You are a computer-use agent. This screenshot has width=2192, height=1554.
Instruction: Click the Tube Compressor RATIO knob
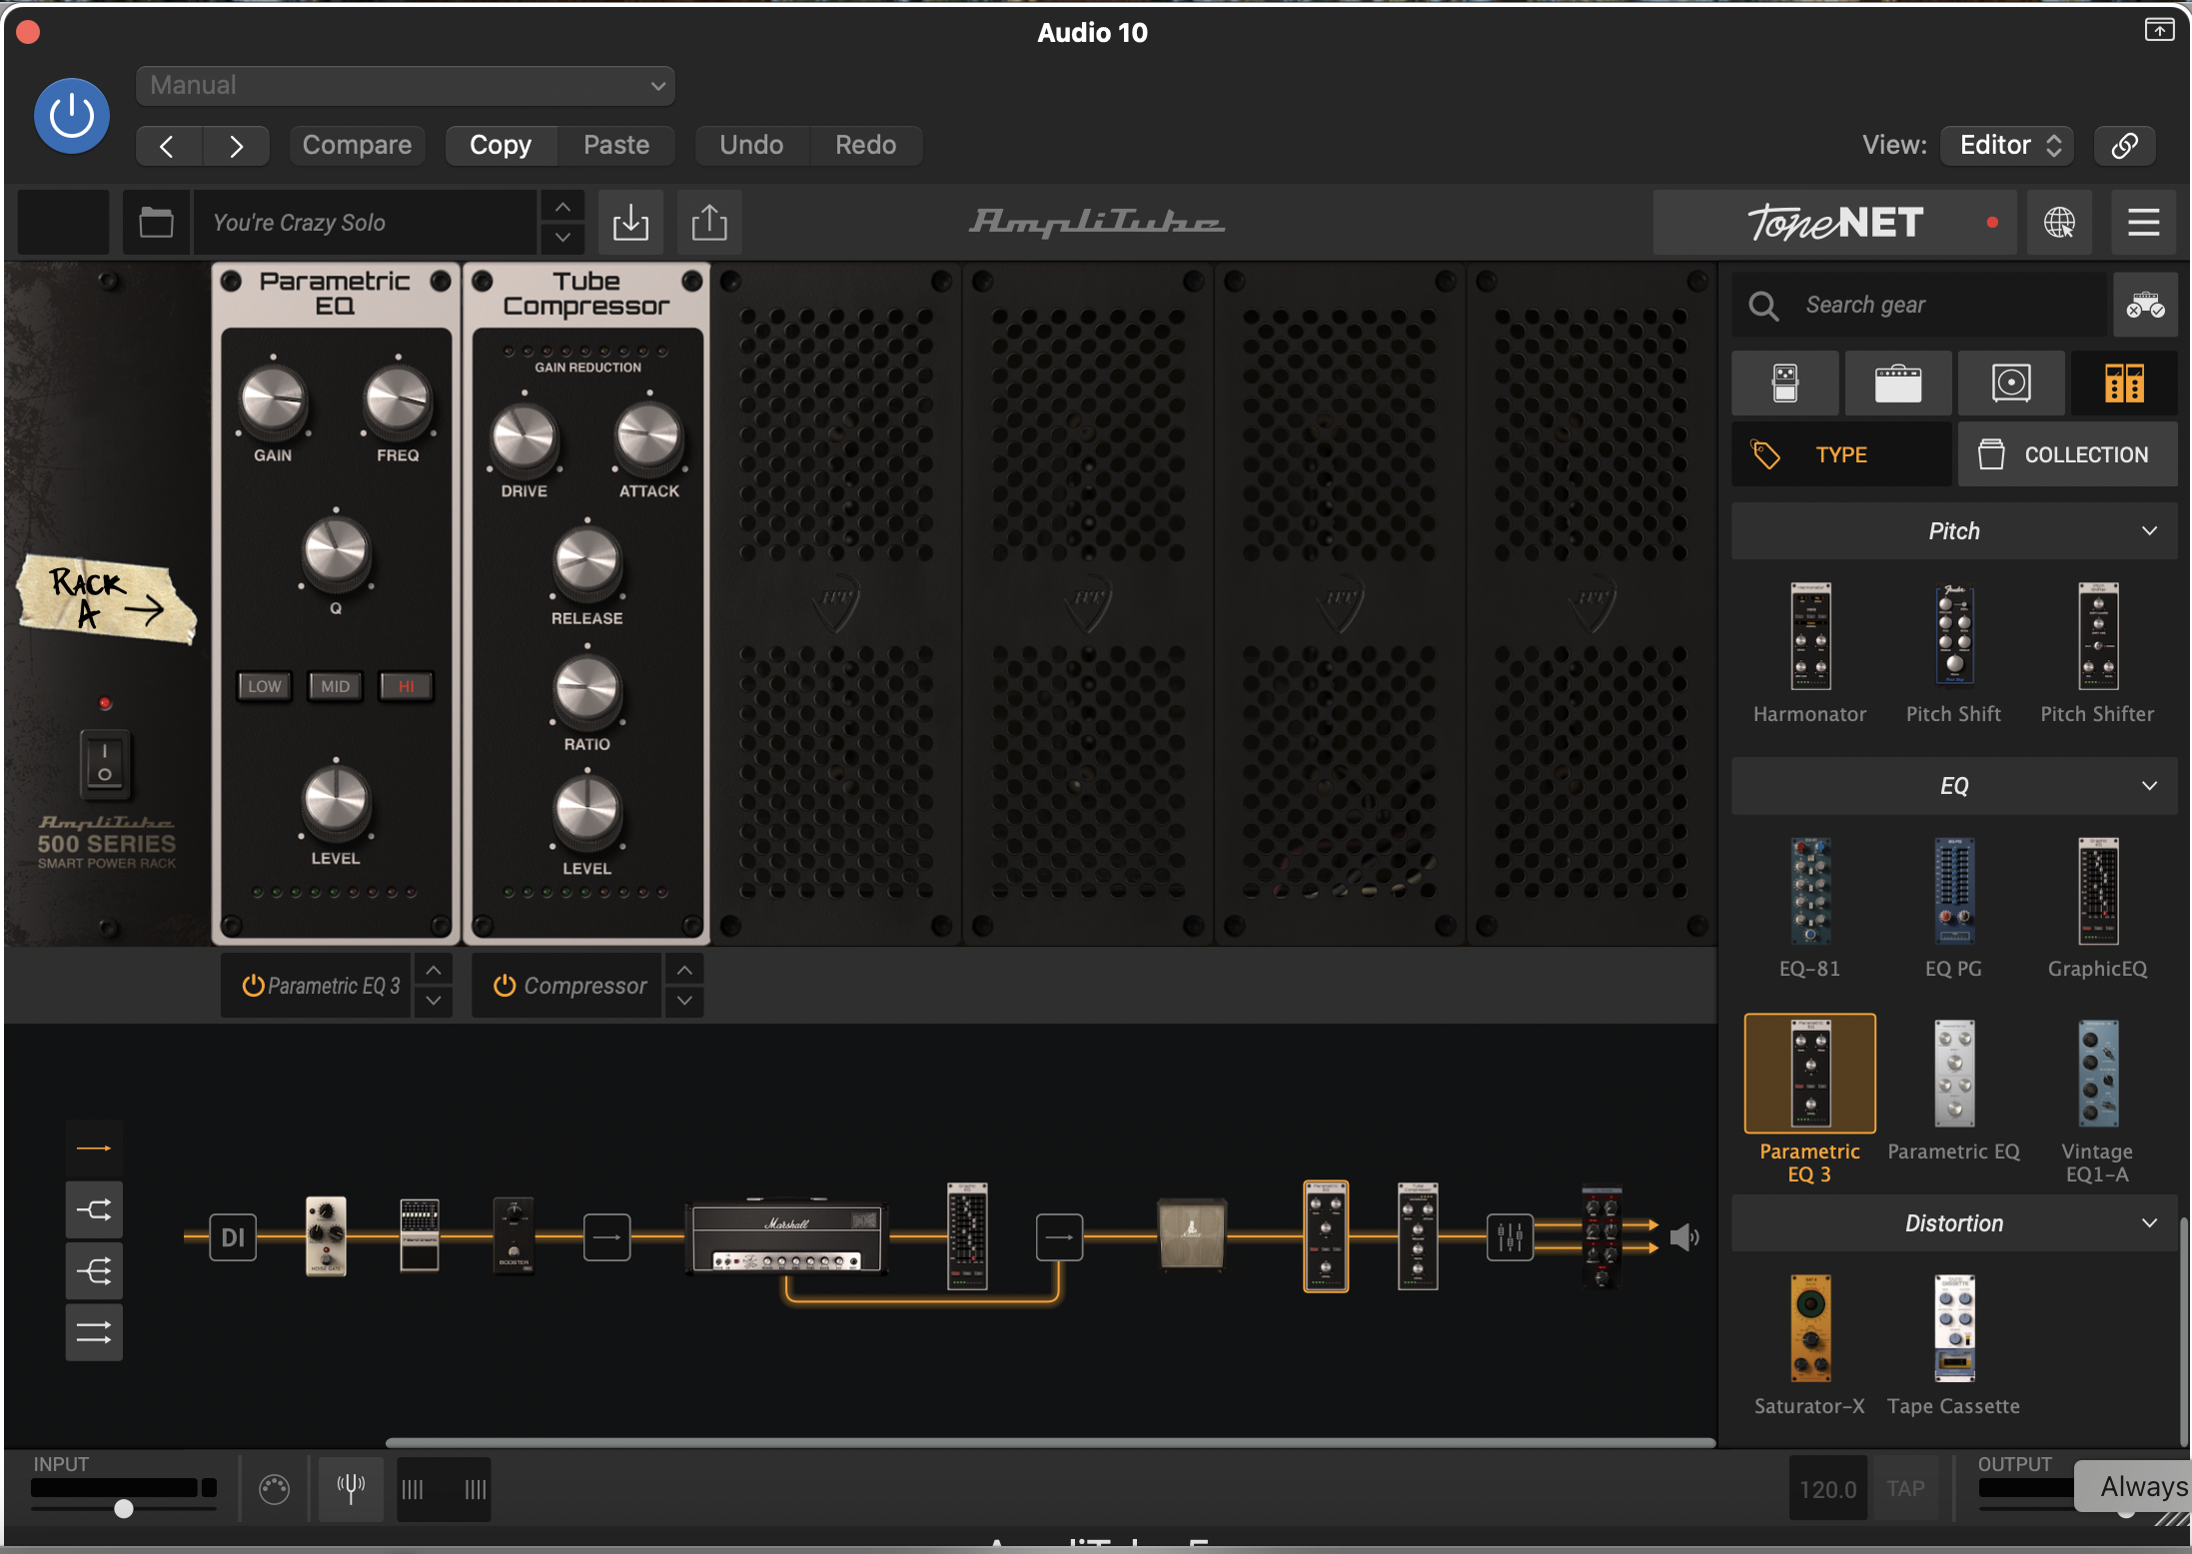(586, 691)
